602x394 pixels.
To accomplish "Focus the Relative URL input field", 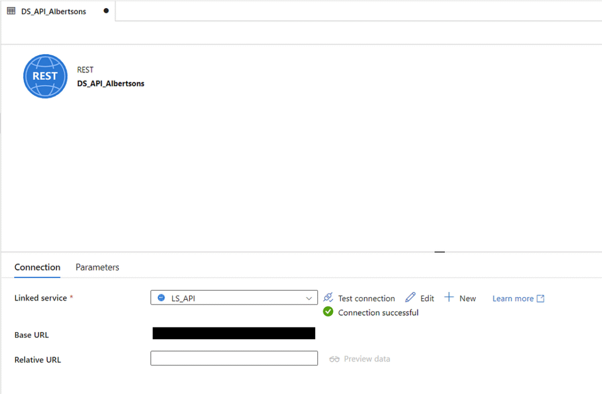I will pyautogui.click(x=234, y=358).
